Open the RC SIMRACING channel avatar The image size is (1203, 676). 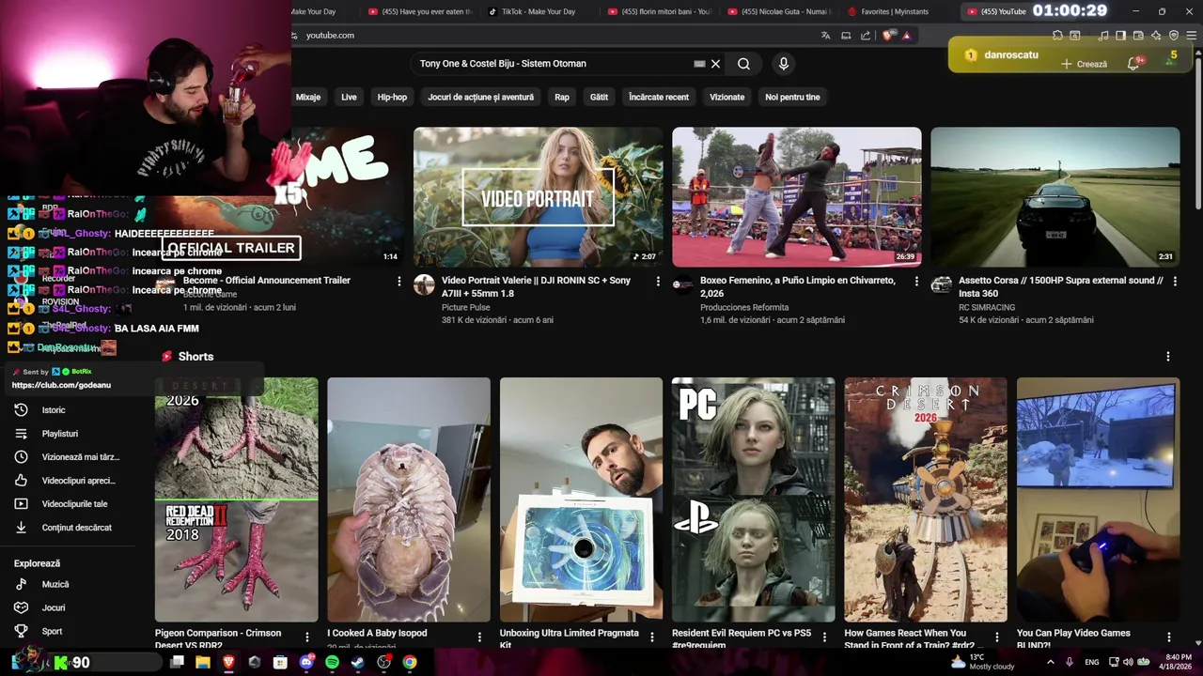(941, 285)
